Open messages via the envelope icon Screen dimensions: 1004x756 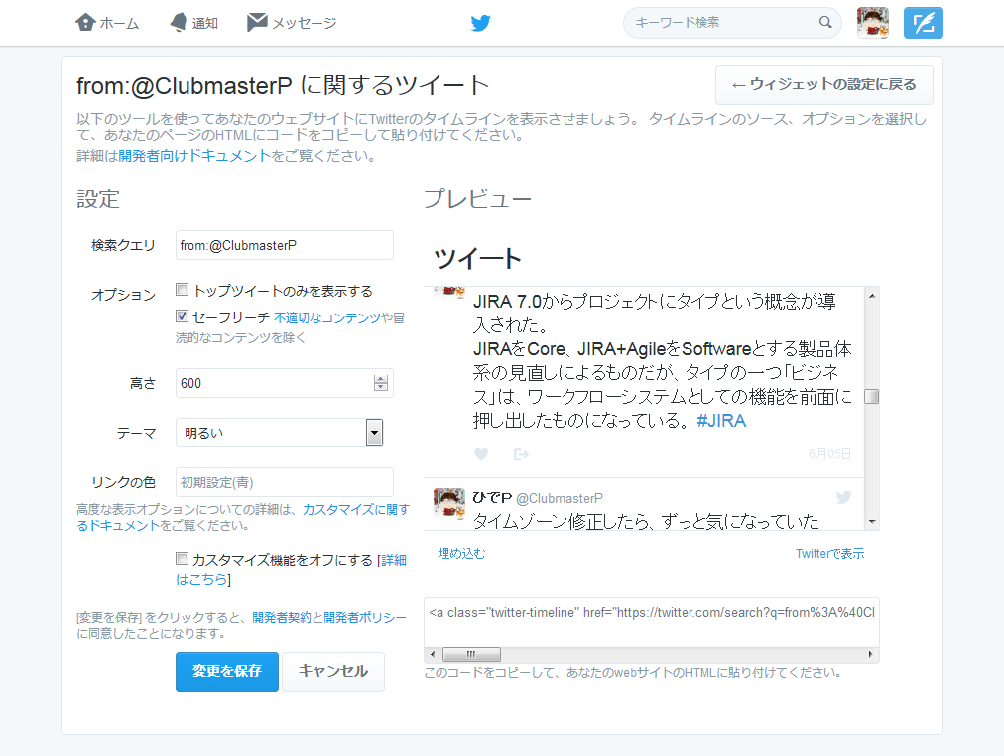(x=257, y=22)
